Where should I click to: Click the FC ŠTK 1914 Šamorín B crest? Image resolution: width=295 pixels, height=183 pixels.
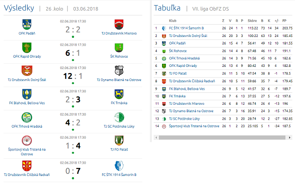pos(119,165)
